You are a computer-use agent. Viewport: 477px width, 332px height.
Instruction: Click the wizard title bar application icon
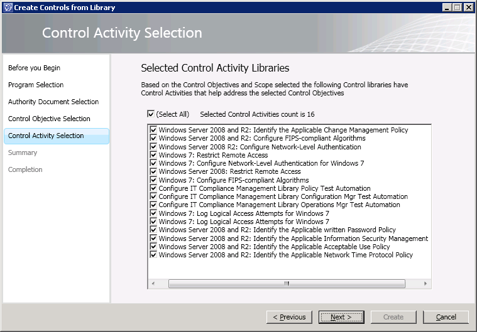(8, 8)
